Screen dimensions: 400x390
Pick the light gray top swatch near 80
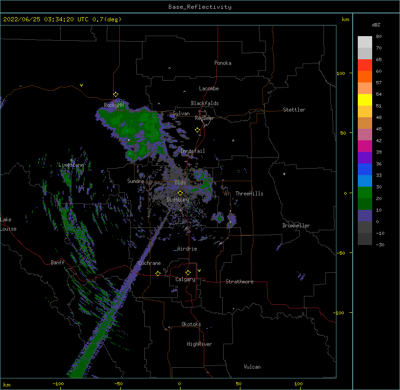365,42
